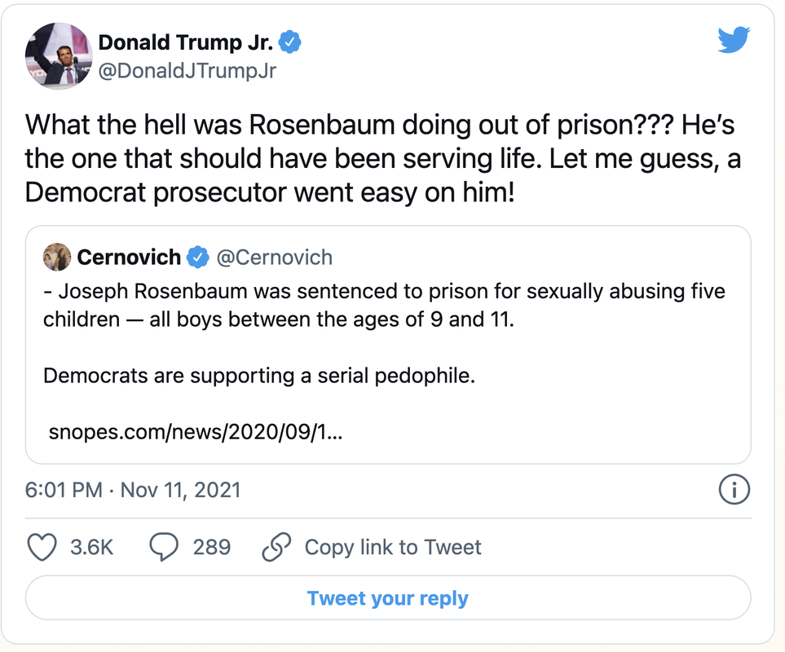Open the Twitter info circle icon
Image resolution: width=785 pixels, height=652 pixels.
734,490
